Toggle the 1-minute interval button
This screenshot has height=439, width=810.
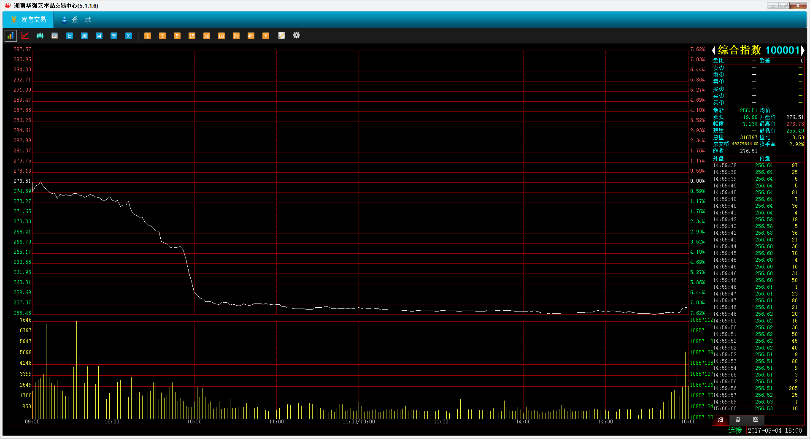point(148,36)
